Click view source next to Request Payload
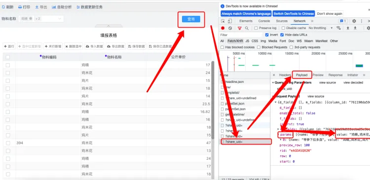 316,96
